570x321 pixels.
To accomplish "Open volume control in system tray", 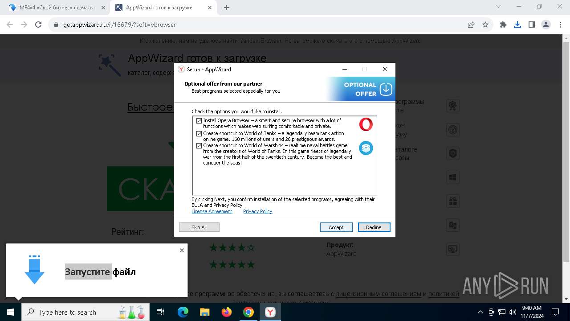I will [x=512, y=312].
